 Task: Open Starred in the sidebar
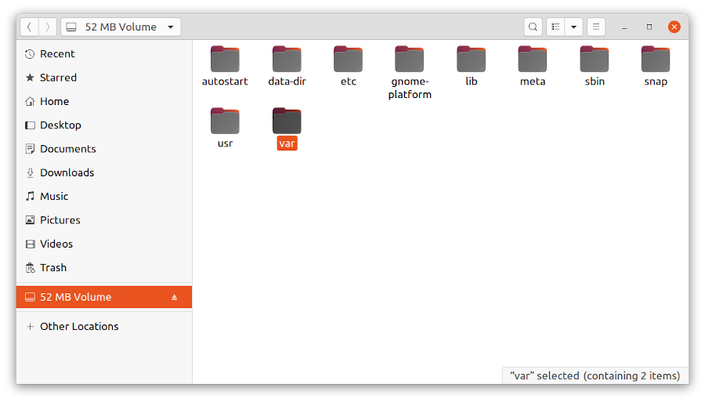(104, 78)
